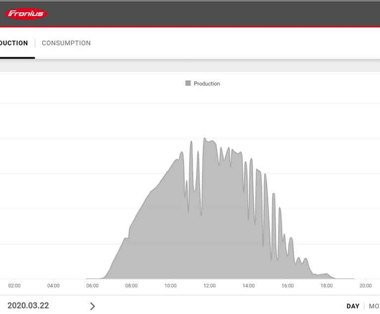This screenshot has height=314, width=380.
Task: Click the 08:00 time axis label
Action: (x=131, y=285)
